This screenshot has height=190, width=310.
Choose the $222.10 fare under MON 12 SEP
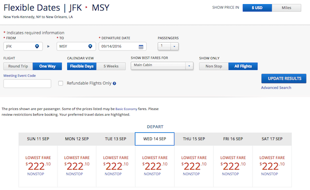pos(77,166)
